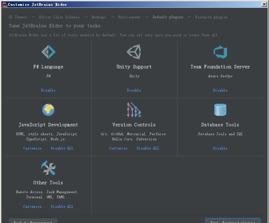The image size is (269, 223).
Task: Click the Version Controls heading
Action: 134,125
